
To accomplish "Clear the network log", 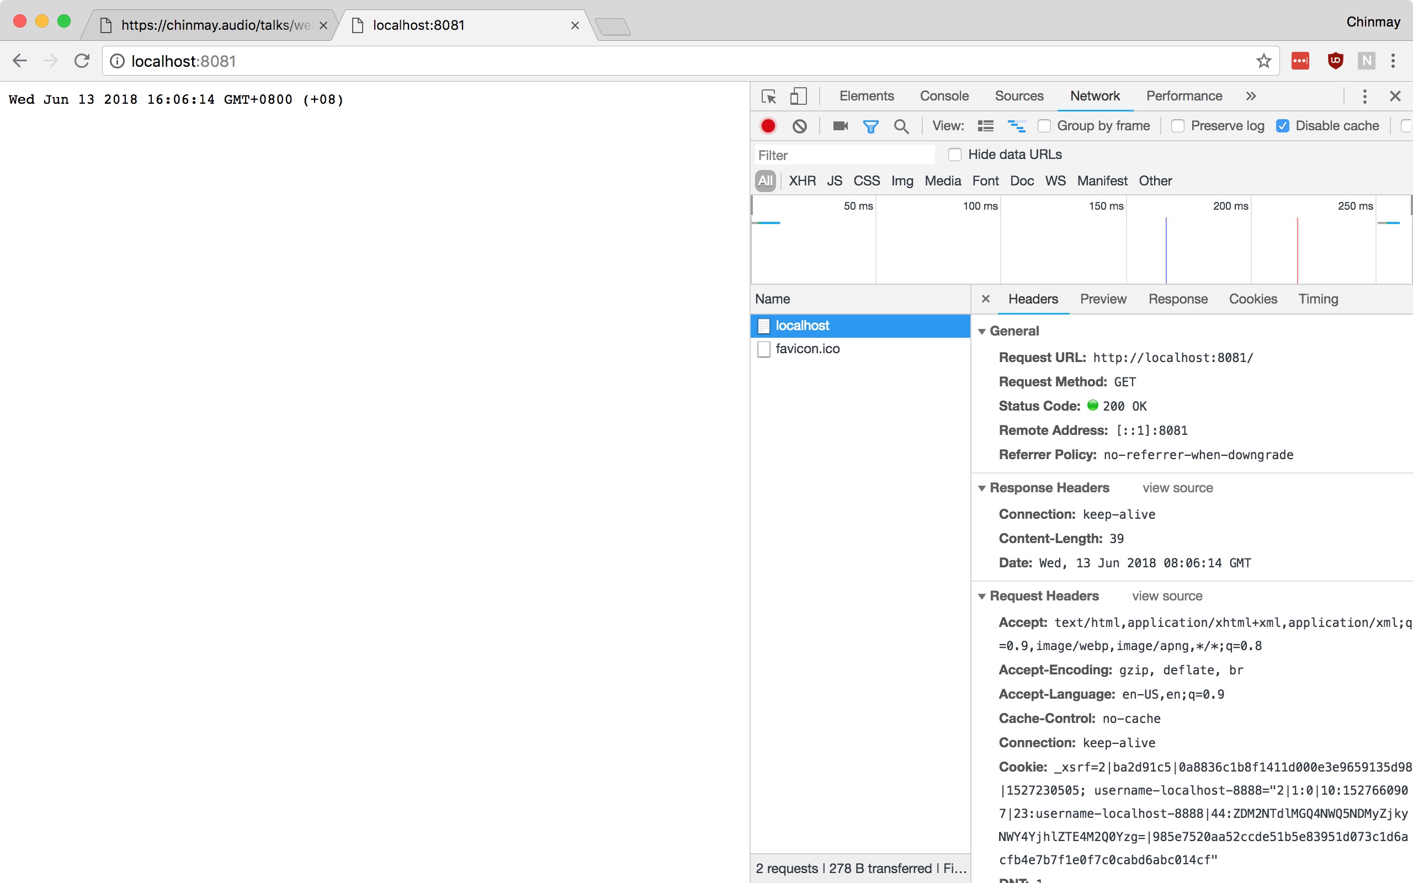I will coord(799,126).
